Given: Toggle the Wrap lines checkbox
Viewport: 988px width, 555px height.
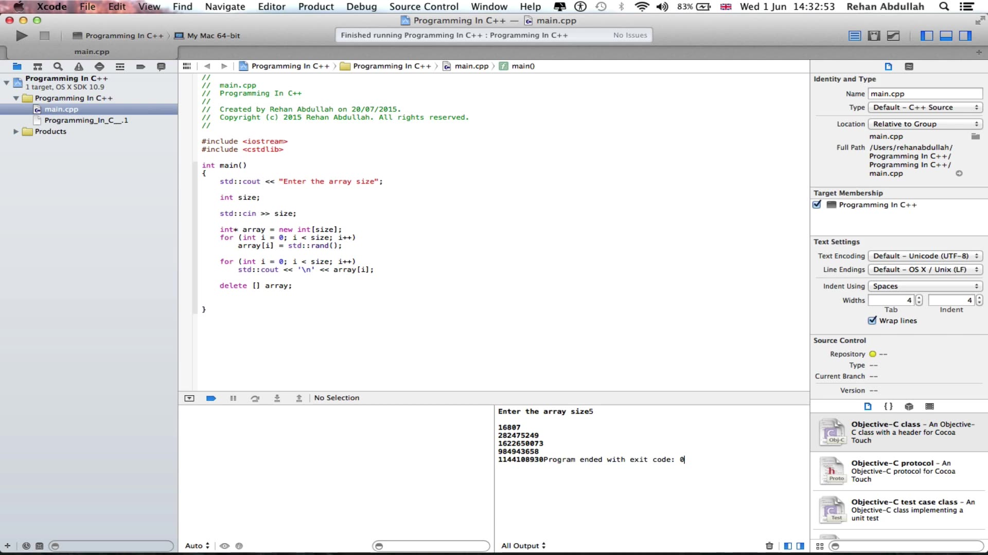Looking at the screenshot, I should tap(872, 321).
